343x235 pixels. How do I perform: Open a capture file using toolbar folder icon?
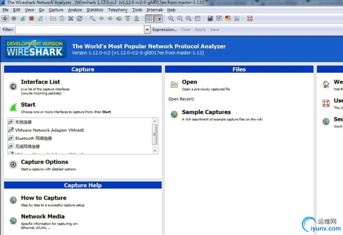[x=53, y=19]
